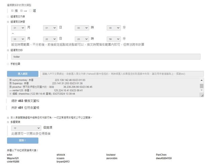Toggle the 噓 comment type checkbox

[30, 11]
